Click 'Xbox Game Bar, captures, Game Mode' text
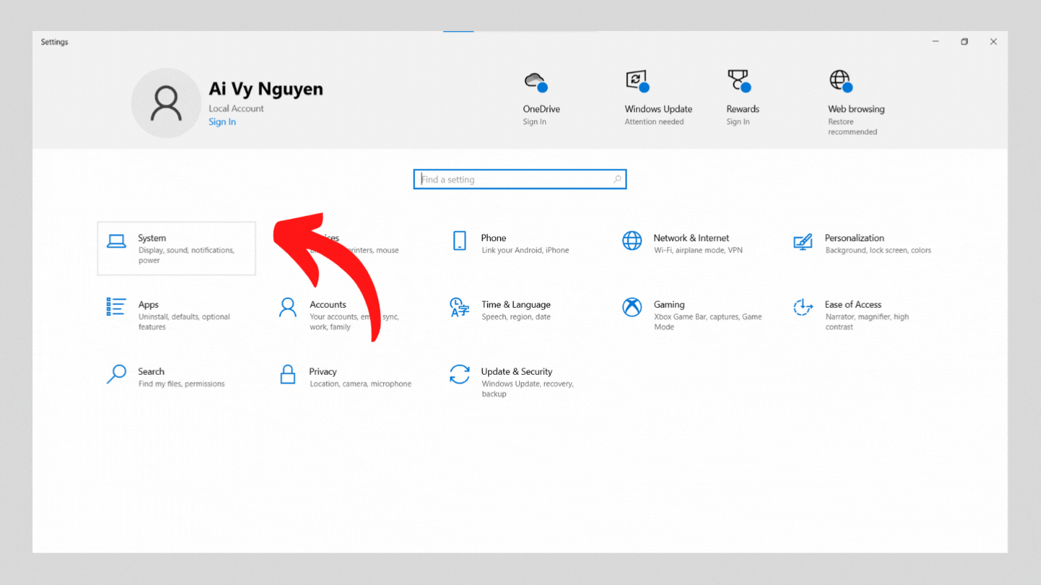Viewport: 1041px width, 585px height. [x=708, y=322]
